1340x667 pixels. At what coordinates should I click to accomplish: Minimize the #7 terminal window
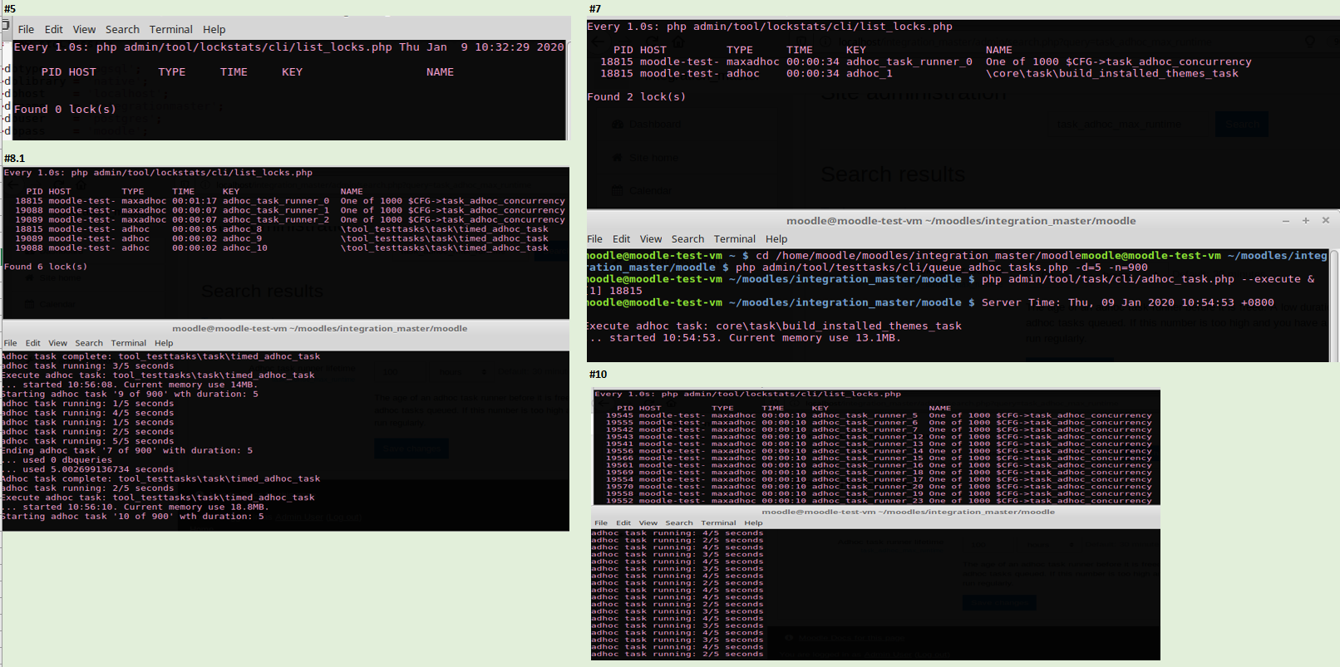1286,221
